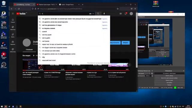Click the Firefox icon in the taskbar
Screen dimensions: 192x108
click(6, 106)
